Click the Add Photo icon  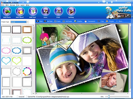click(7, 11)
